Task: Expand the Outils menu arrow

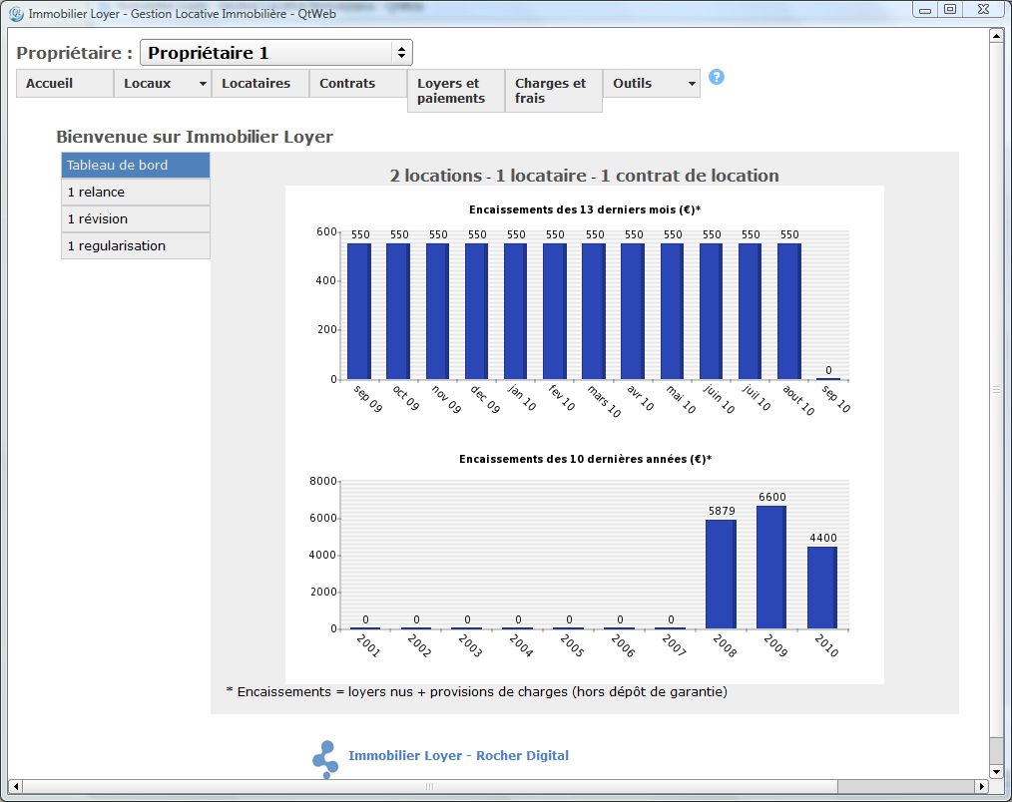Action: click(x=692, y=84)
